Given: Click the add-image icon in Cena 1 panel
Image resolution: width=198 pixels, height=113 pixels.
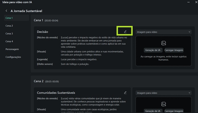Looking at the screenshot, I should point(163,43).
